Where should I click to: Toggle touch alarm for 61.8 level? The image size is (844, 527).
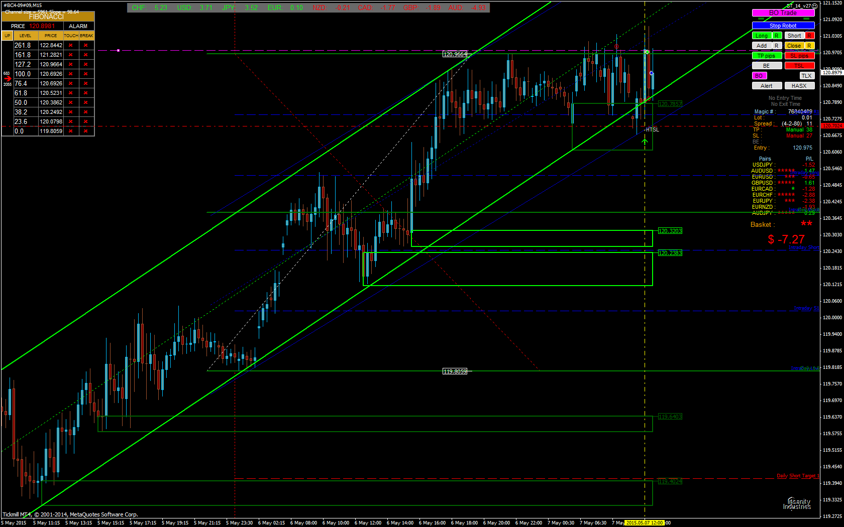pos(71,93)
